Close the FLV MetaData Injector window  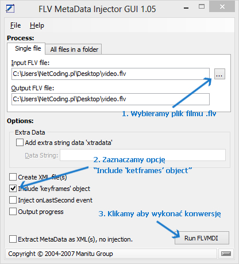coord(222,7)
